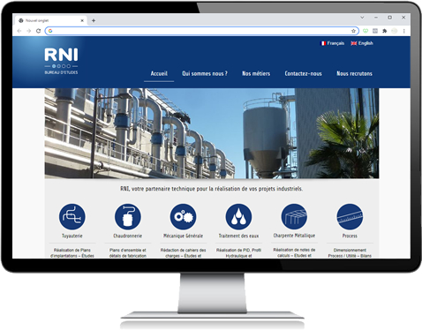Switch site language to English
Screen dimensions: 422x330
pyautogui.click(x=362, y=43)
